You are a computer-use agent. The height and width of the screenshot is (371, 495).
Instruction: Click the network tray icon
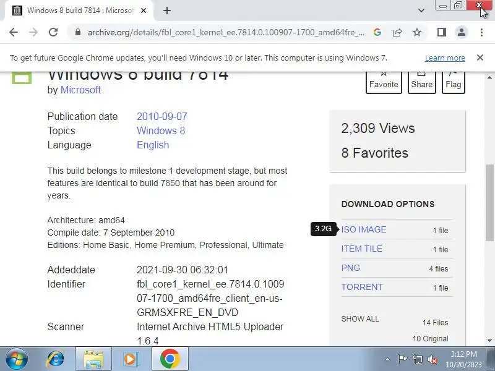(417, 359)
